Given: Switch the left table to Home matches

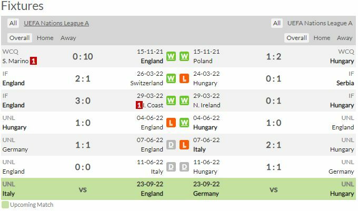Looking at the screenshot, I should coord(45,38).
